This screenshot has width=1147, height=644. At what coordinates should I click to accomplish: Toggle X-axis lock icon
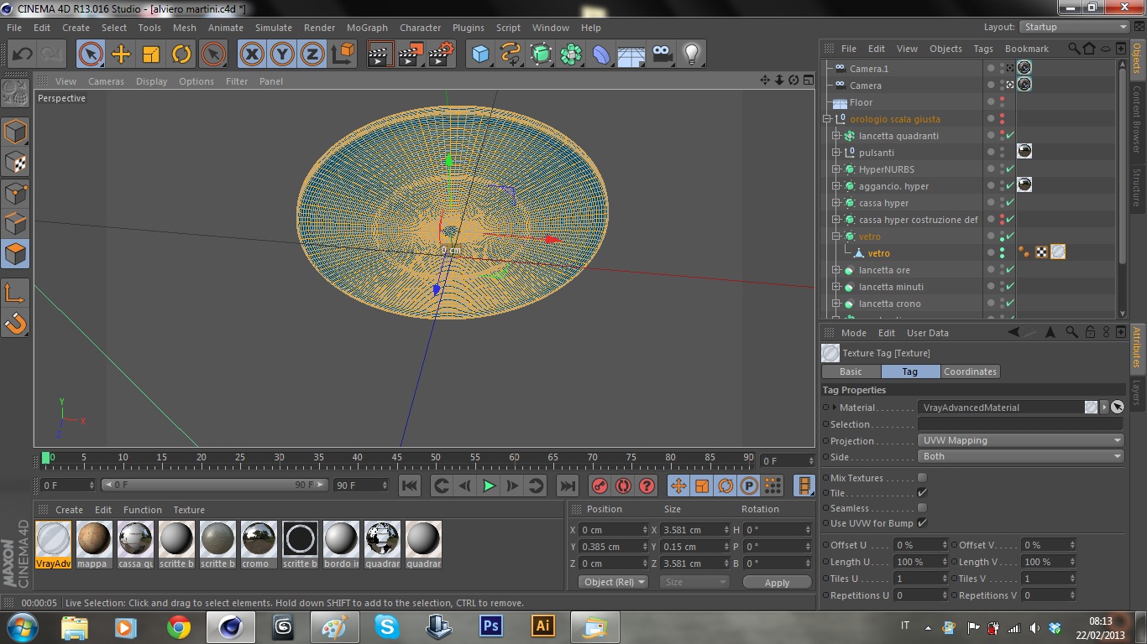click(x=252, y=55)
